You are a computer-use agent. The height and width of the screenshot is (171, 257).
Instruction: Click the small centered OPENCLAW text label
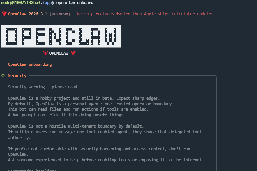(x=59, y=53)
